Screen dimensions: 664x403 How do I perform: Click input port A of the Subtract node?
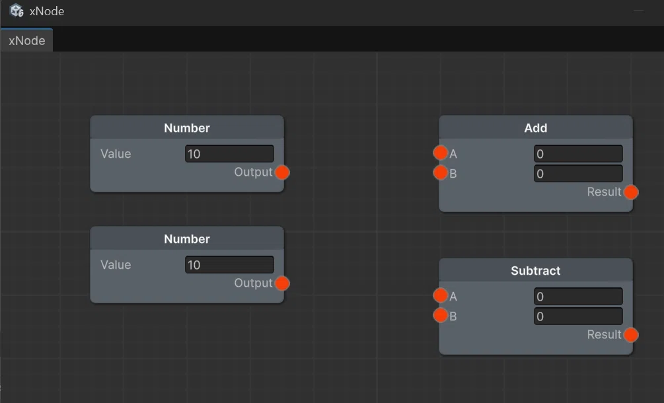coord(441,295)
